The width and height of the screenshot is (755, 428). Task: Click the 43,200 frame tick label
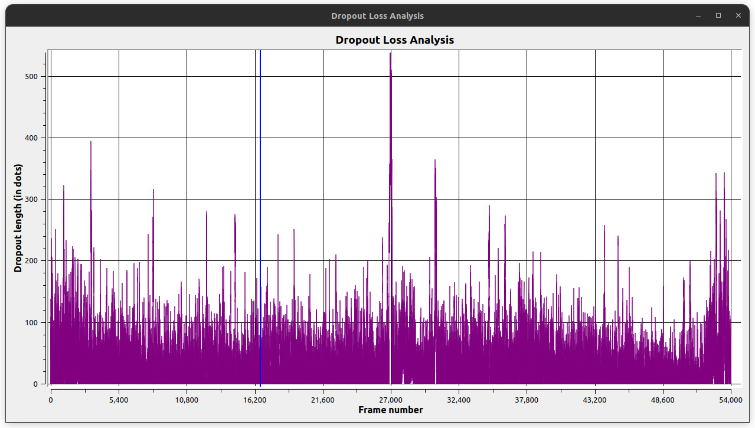click(594, 400)
